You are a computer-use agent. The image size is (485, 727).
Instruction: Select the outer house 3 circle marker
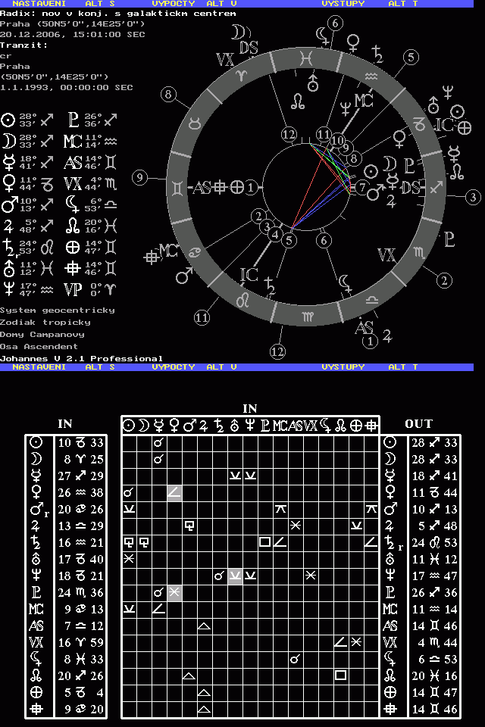pos(473,198)
